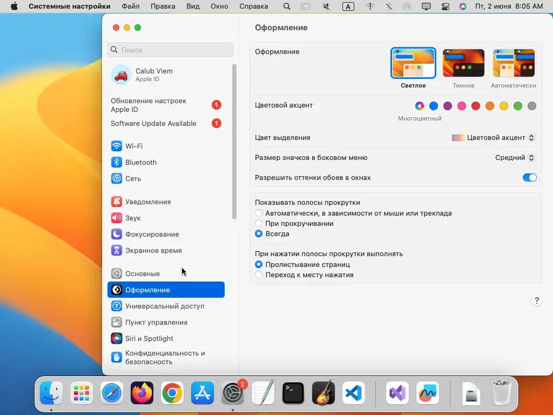Image resolution: width=553 pixels, height=415 pixels.
Task: Open Launchpad in the Dock
Action: [82, 393]
